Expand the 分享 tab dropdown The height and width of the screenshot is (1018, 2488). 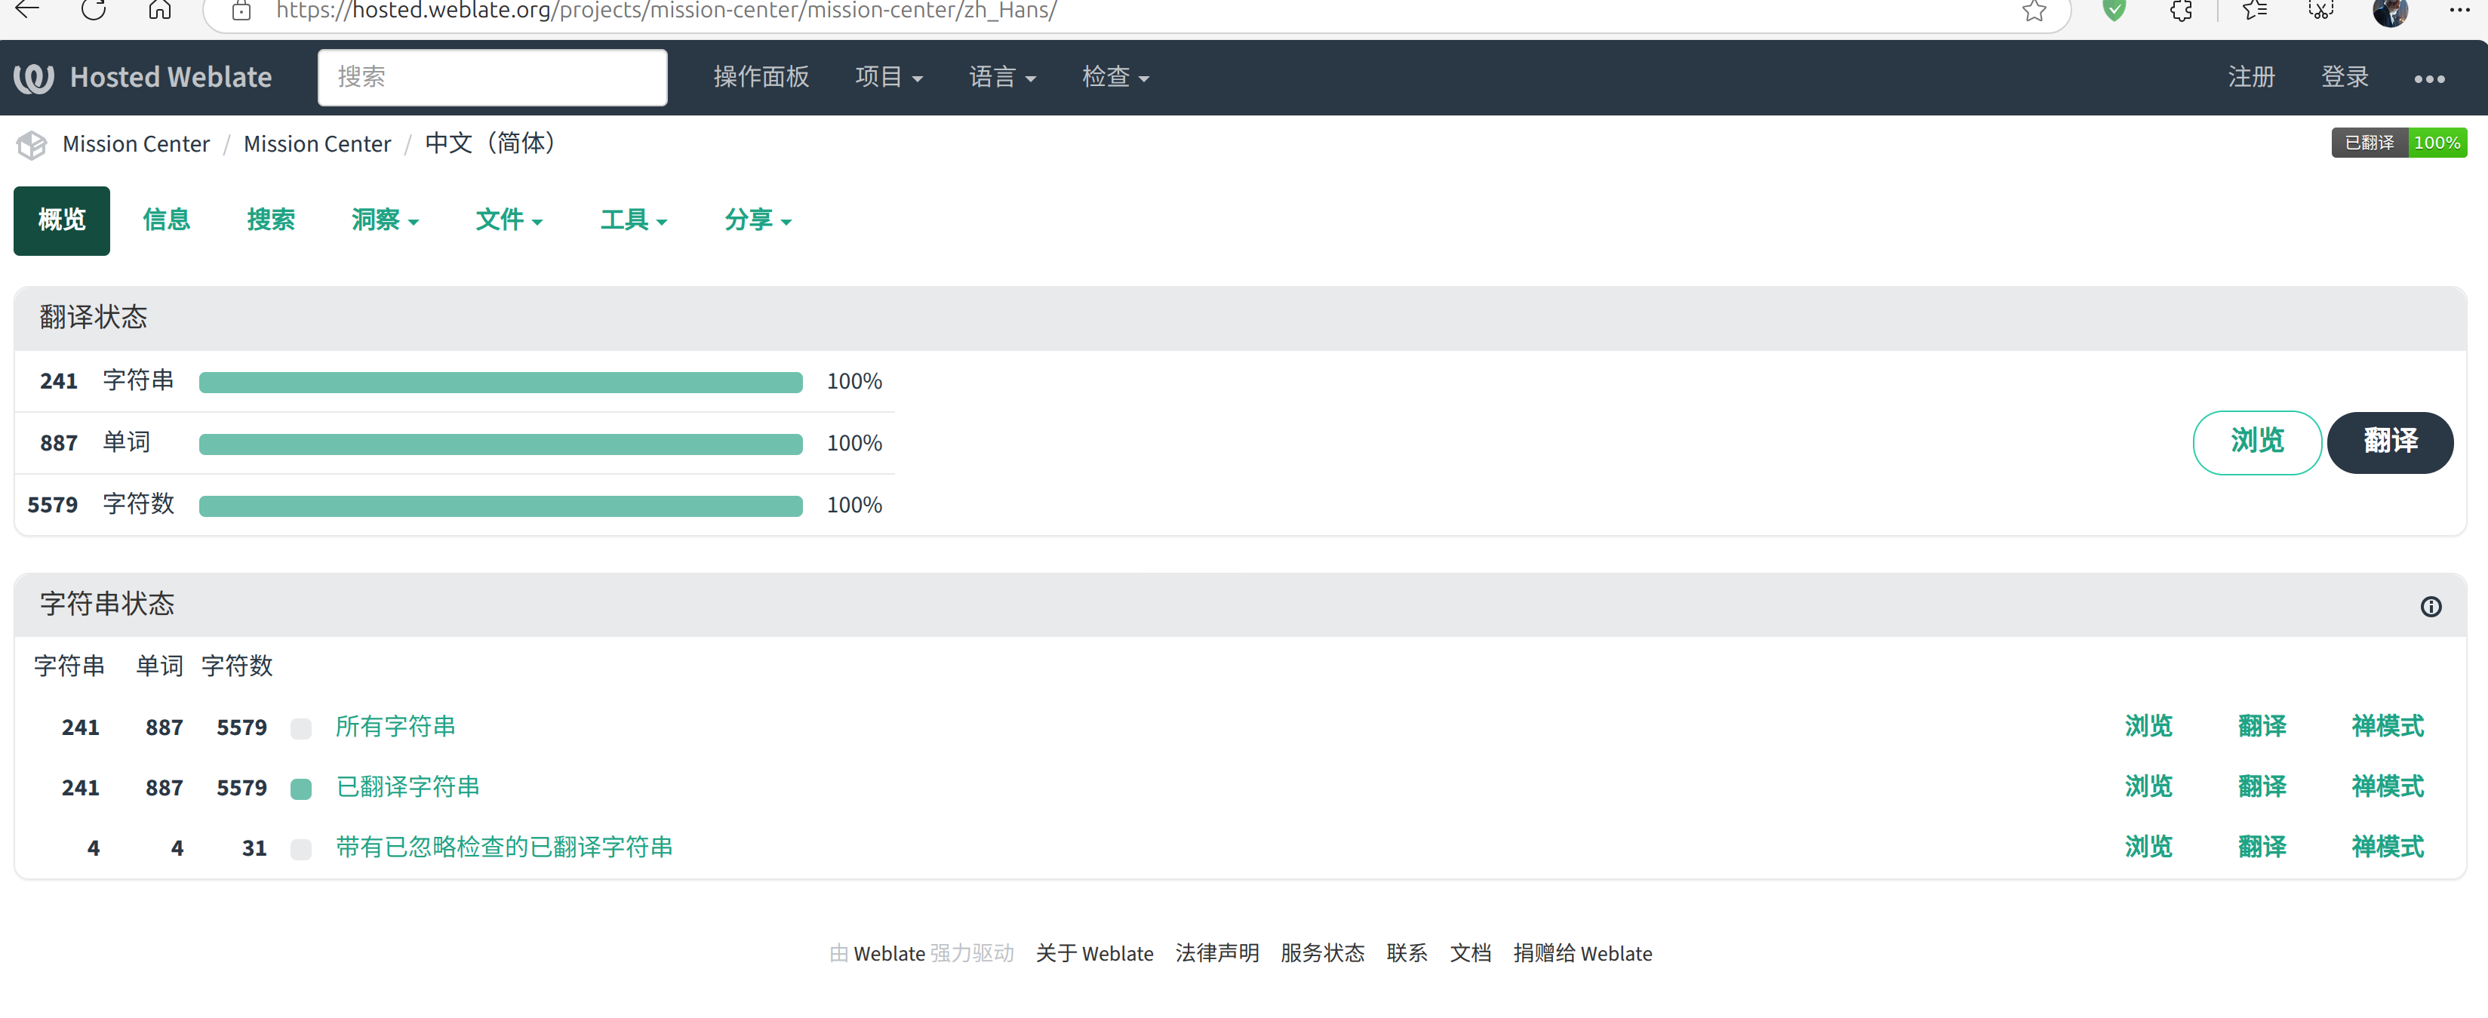pos(758,220)
